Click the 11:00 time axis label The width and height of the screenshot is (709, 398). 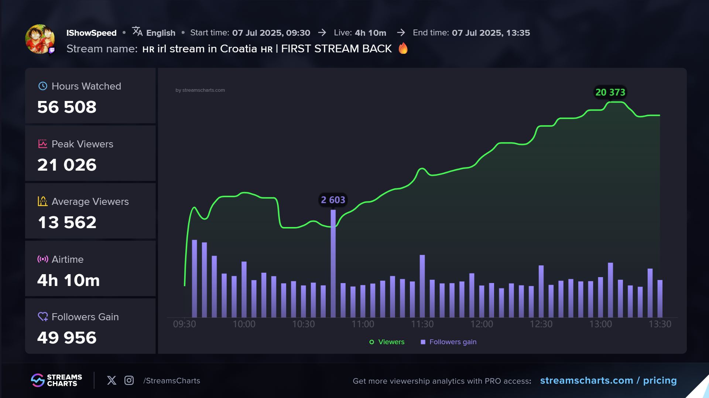coord(363,324)
